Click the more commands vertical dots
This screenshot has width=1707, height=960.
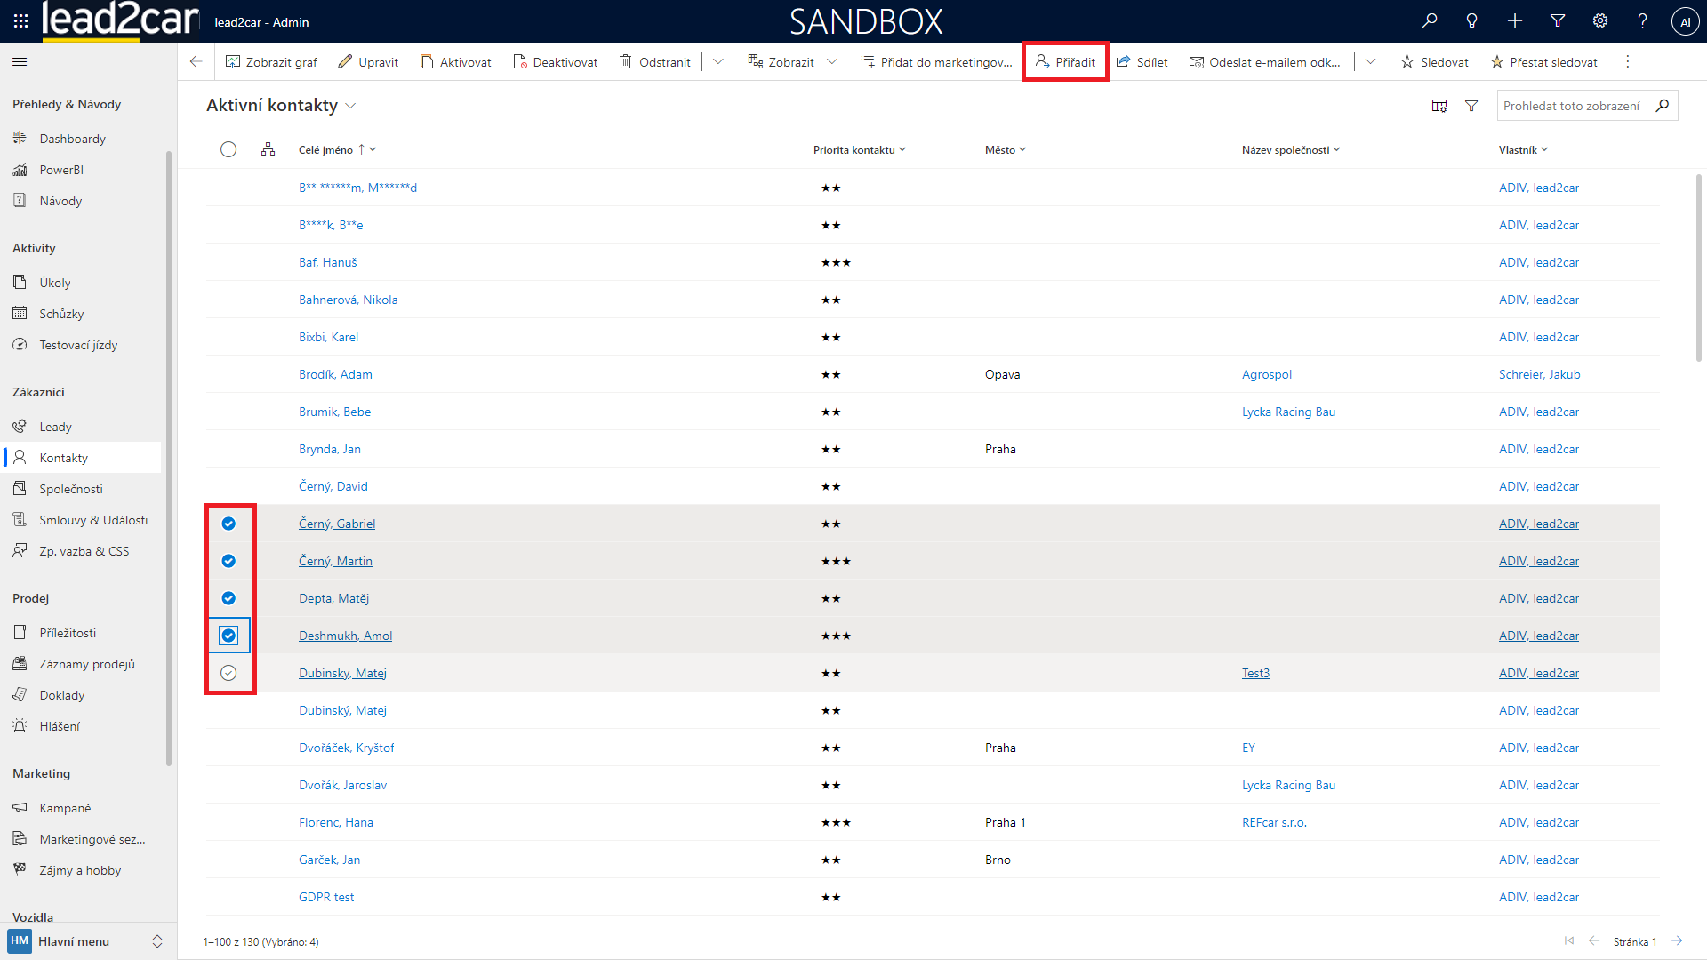[x=1627, y=61]
